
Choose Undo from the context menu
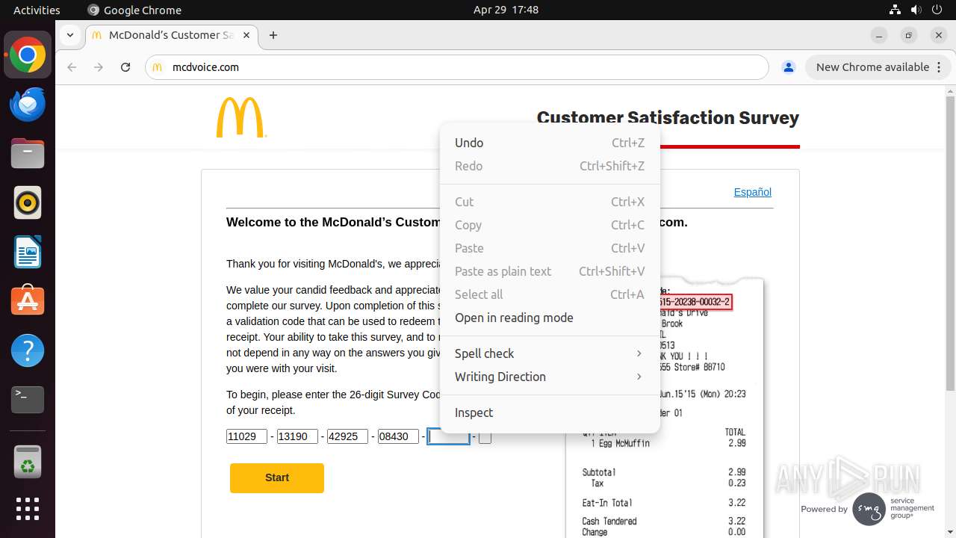point(550,143)
